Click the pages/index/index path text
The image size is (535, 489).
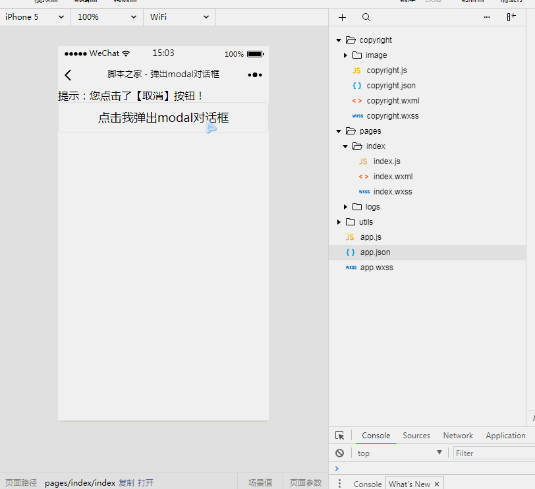pos(80,483)
